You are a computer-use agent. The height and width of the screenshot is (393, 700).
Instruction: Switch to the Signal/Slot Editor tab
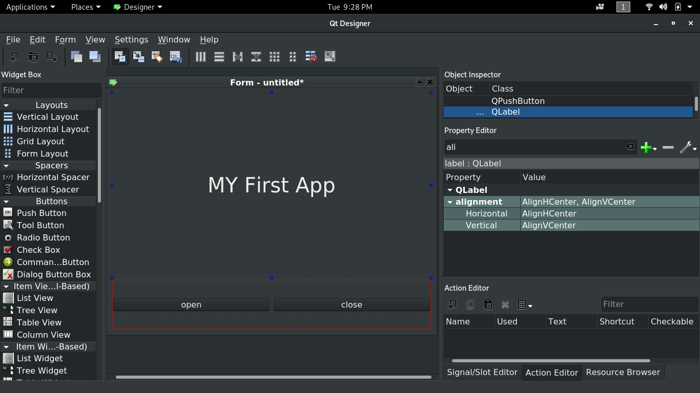(482, 372)
